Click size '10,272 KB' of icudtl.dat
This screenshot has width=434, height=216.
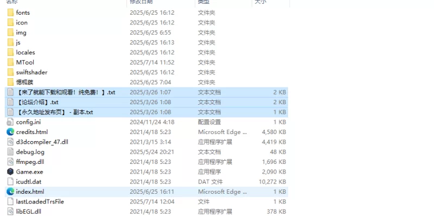pyautogui.click(x=272, y=182)
